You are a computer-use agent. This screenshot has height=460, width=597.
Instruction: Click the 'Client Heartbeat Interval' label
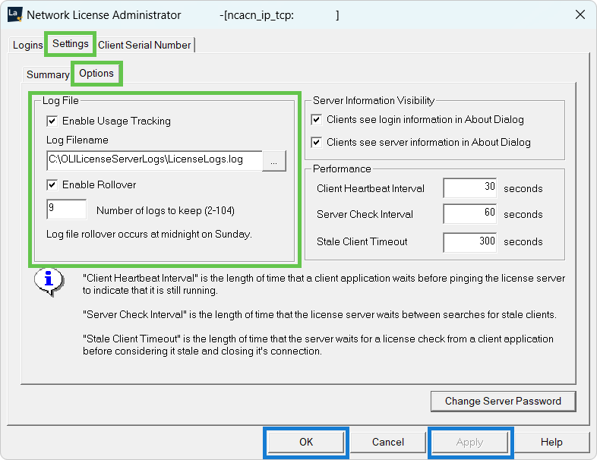point(371,188)
